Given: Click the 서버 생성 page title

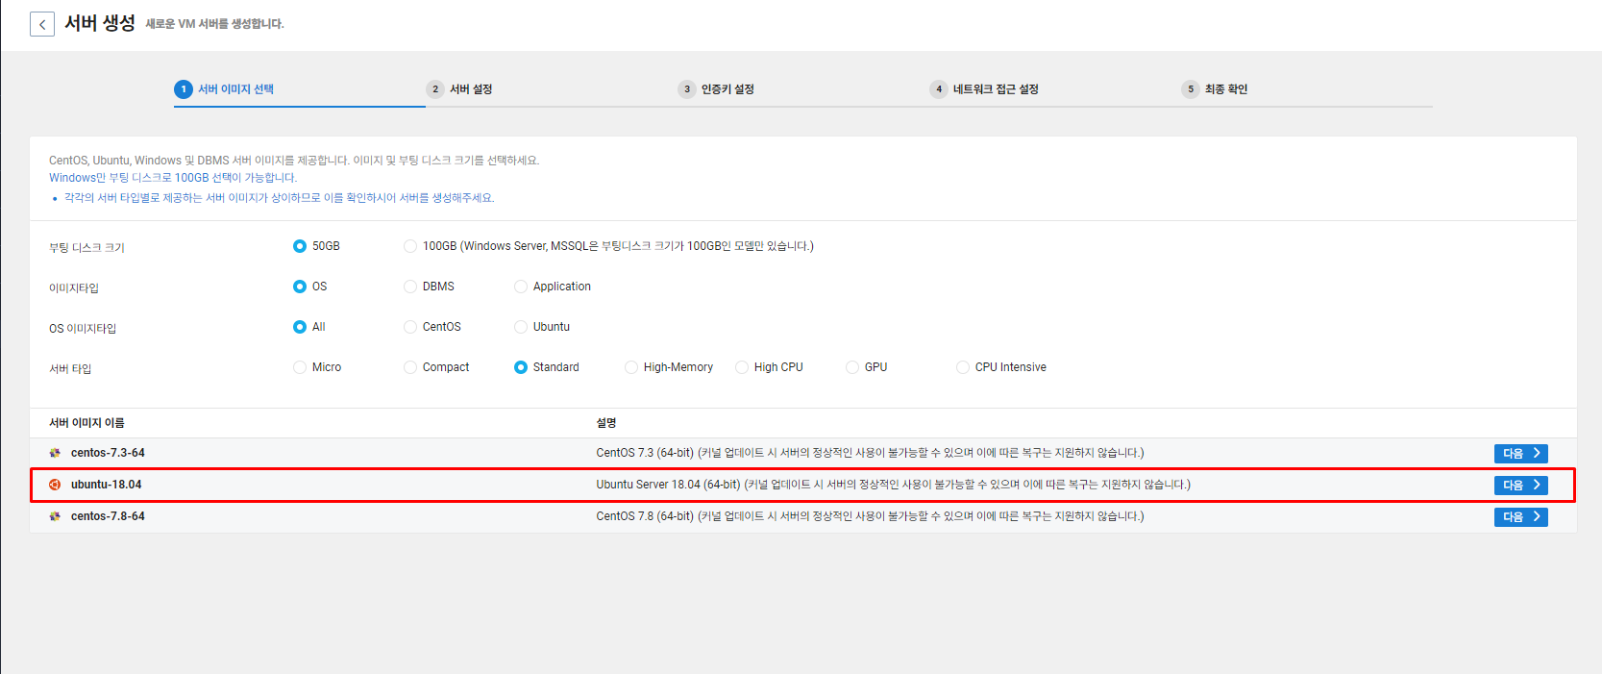Looking at the screenshot, I should [x=100, y=23].
